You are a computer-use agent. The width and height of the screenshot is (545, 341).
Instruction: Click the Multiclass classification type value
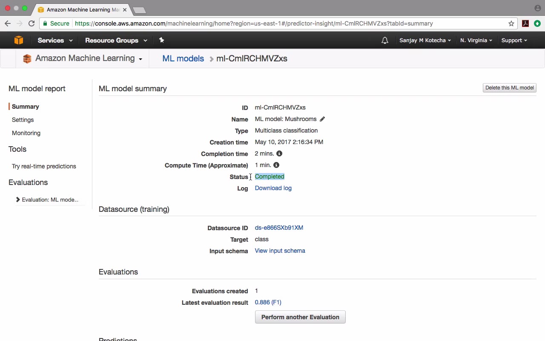(286, 130)
